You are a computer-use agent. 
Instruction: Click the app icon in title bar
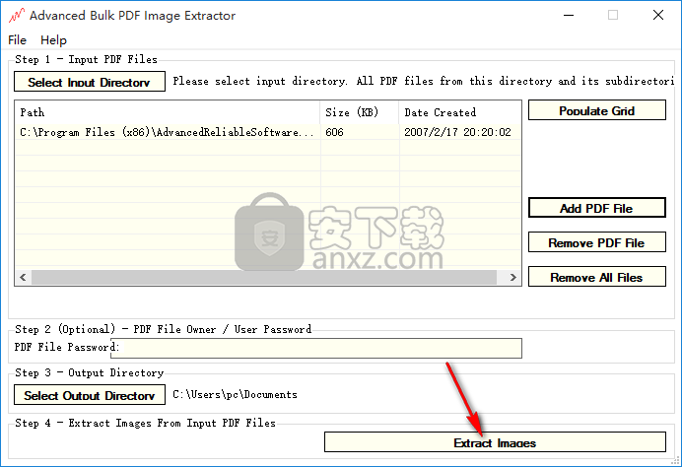tap(17, 16)
